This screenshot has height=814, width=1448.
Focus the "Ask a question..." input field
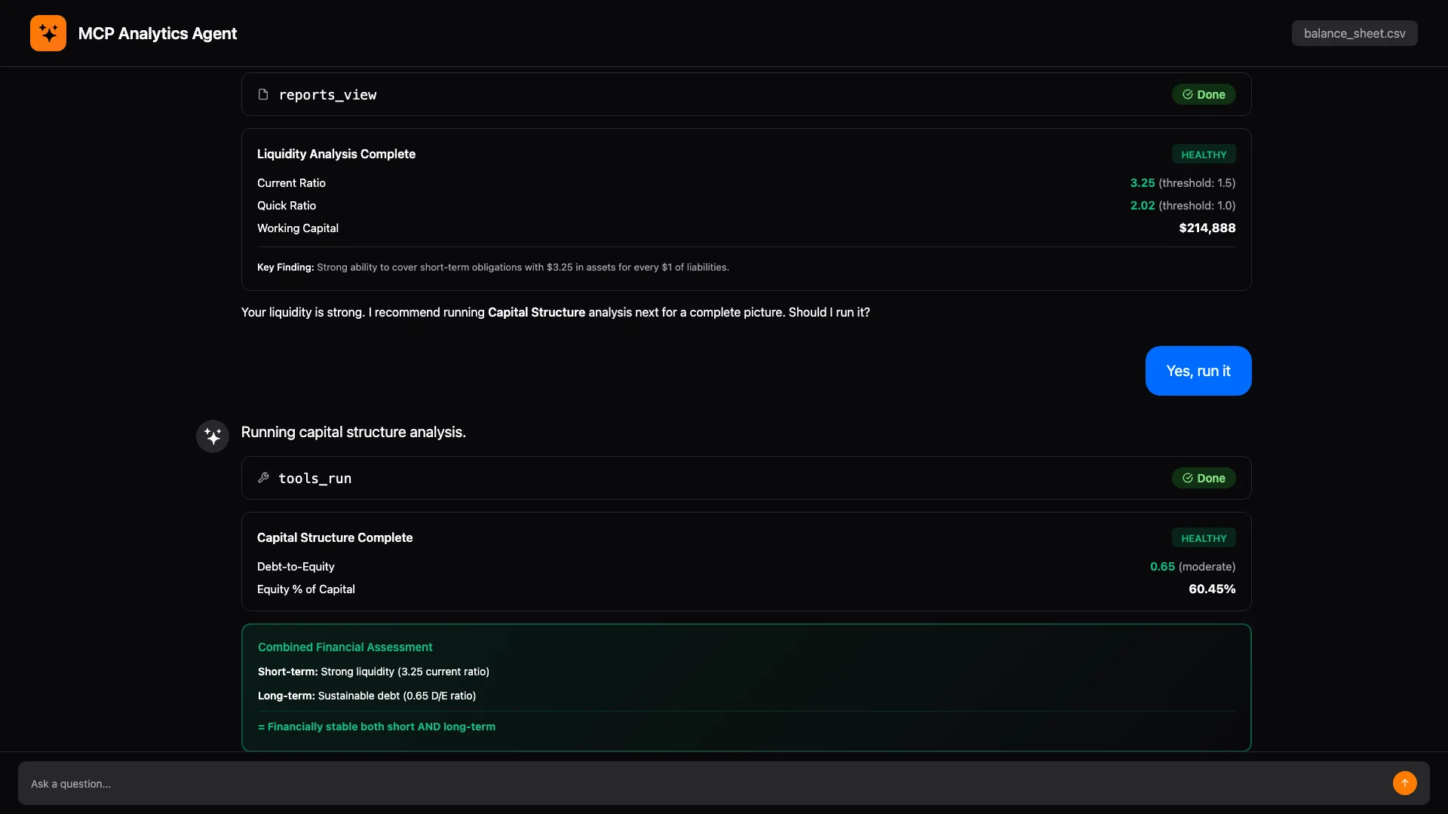point(701,784)
